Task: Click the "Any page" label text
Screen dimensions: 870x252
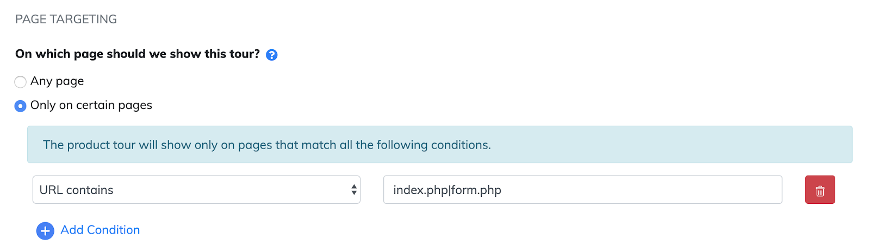Action: click(57, 81)
